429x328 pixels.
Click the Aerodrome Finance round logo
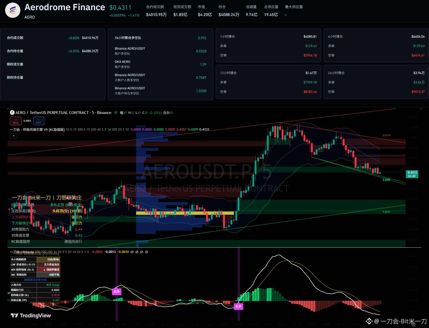[13, 10]
